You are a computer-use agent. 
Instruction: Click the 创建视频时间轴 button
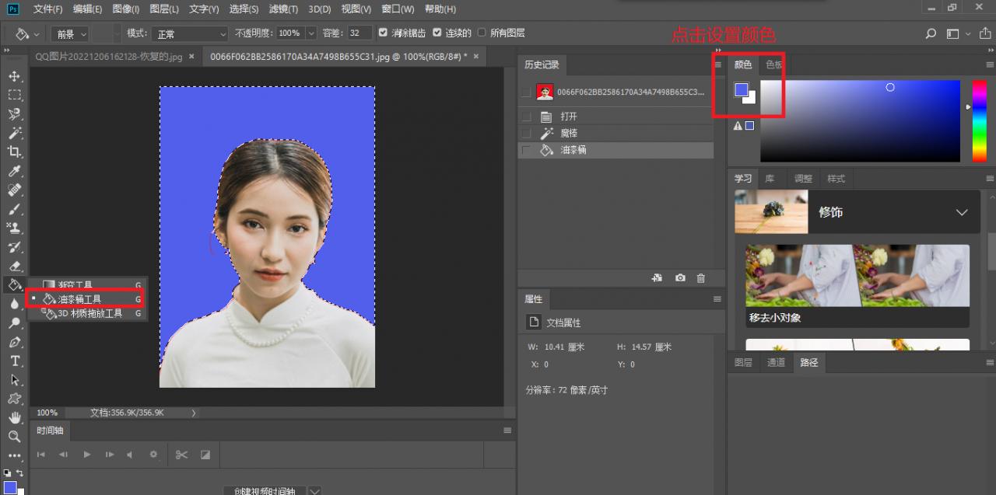(x=264, y=491)
